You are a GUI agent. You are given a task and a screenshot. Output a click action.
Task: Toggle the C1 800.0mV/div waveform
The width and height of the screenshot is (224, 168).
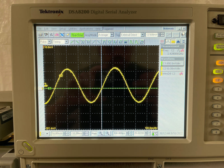(x=172, y=64)
